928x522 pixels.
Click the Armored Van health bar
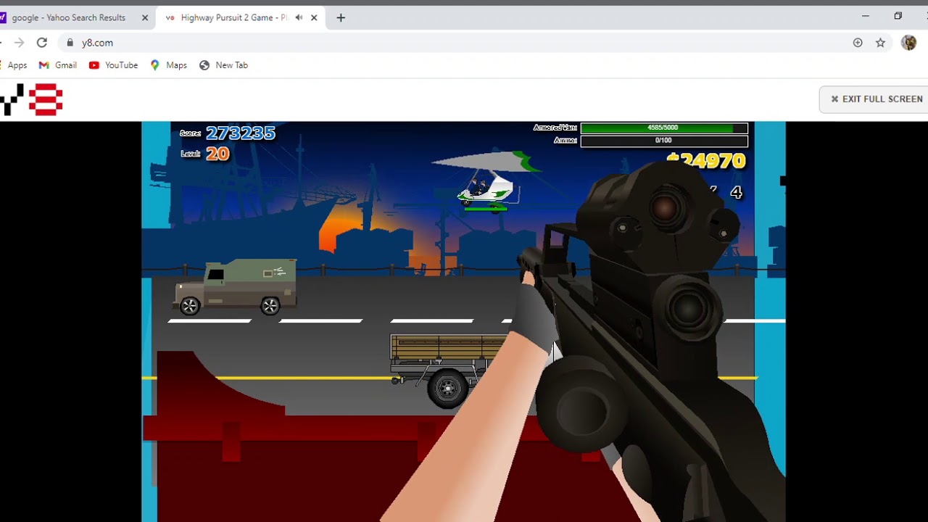[x=663, y=128]
